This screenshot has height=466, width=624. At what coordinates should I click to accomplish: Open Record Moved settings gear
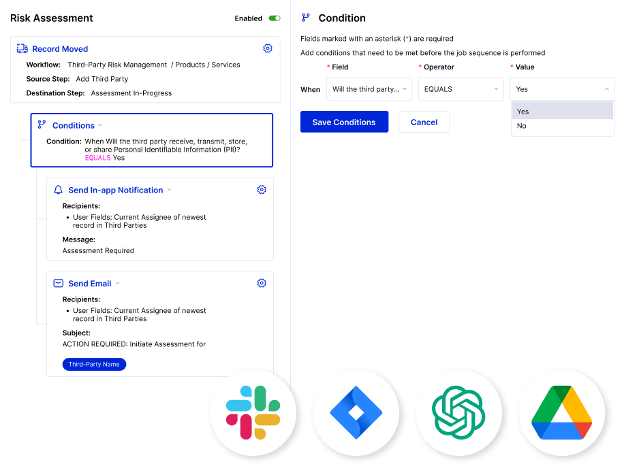[268, 48]
